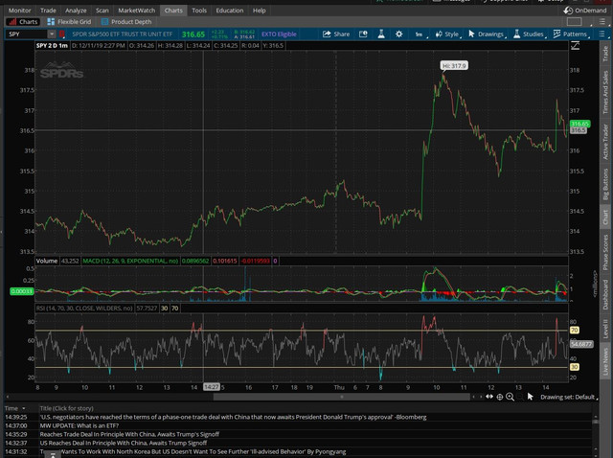Click the grid layout selector rectangle
This screenshot has height=458, width=613.
tap(575, 22)
